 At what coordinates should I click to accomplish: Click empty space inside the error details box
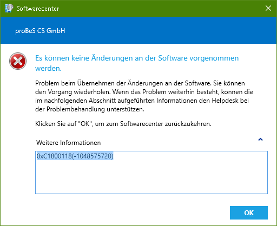tap(151, 178)
